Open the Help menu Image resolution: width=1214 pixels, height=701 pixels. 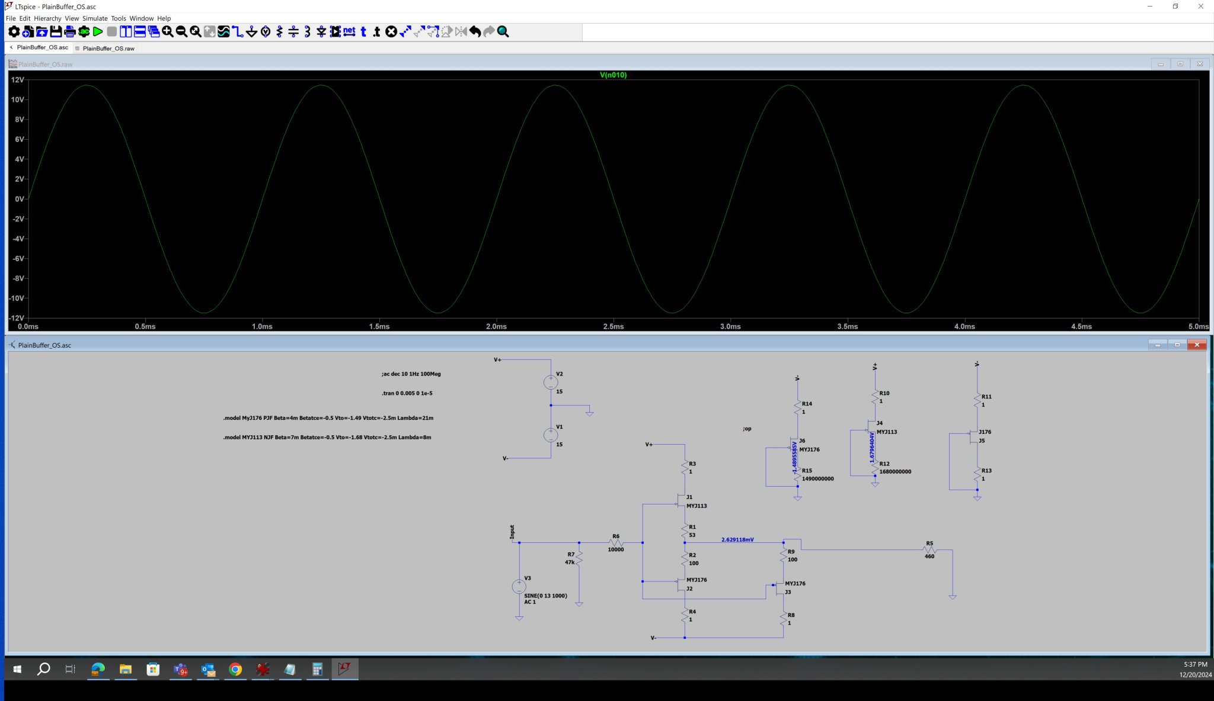pyautogui.click(x=164, y=18)
